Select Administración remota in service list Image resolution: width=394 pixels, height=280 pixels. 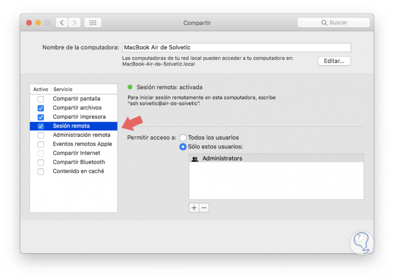81,135
